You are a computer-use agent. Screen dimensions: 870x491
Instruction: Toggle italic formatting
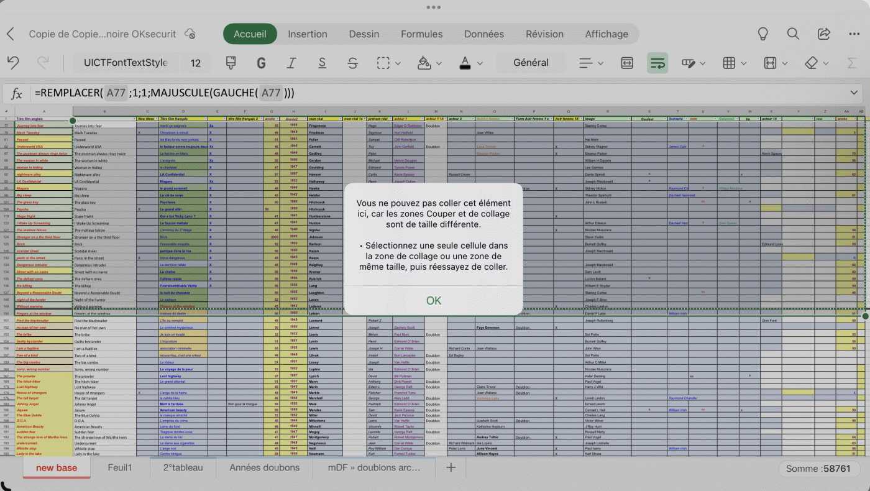[291, 63]
